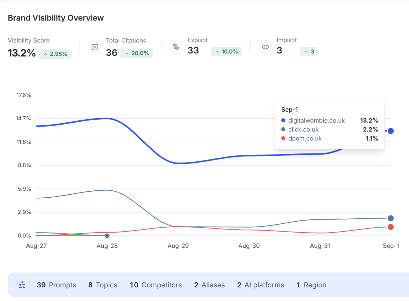This screenshot has height=301, width=409.
Task: Click the 10.0% explicit change badge
Action: (226, 51)
